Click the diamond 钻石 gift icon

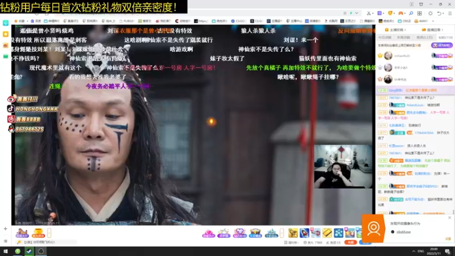click(239, 233)
